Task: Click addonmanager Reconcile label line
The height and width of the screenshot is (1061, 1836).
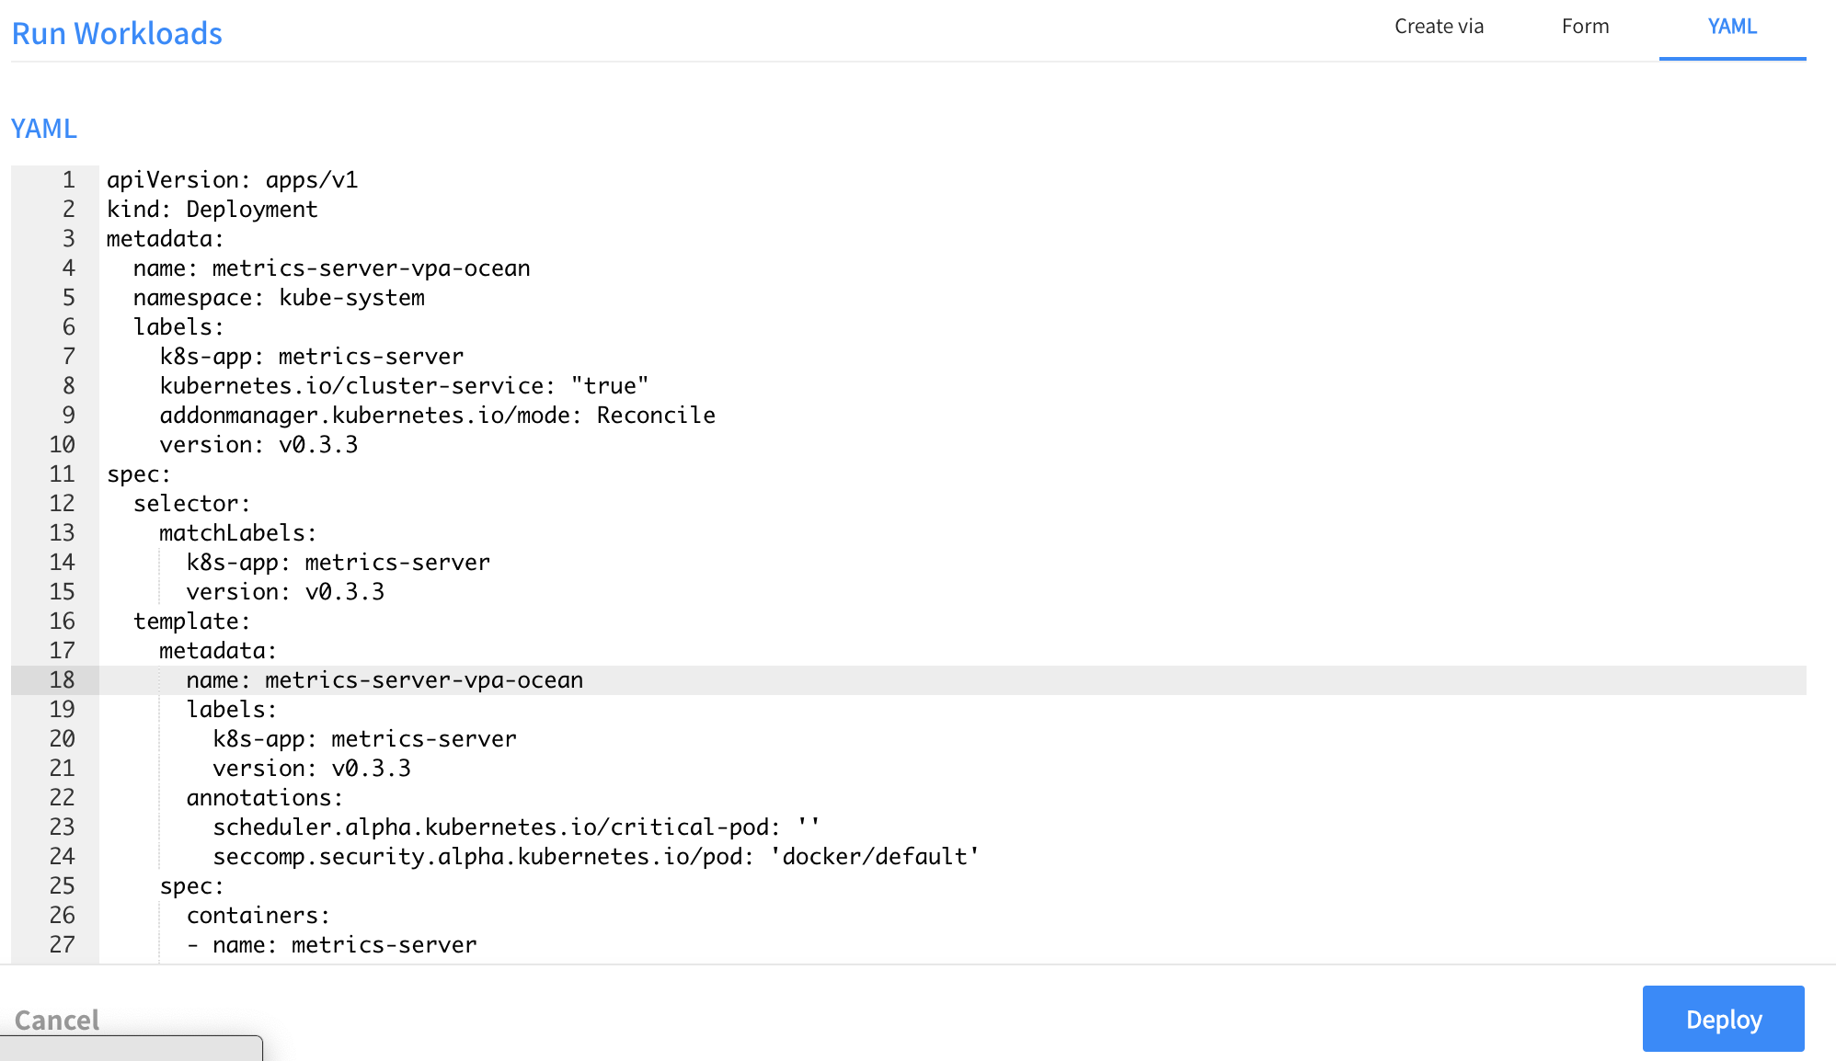Action: tap(437, 416)
